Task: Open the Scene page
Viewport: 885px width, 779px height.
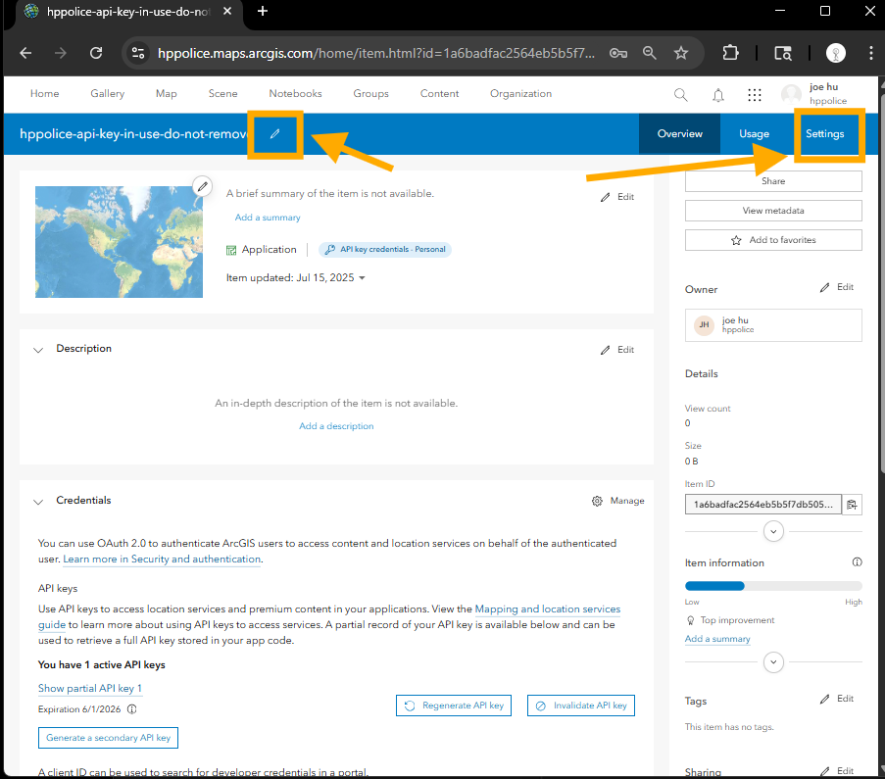Action: click(222, 94)
